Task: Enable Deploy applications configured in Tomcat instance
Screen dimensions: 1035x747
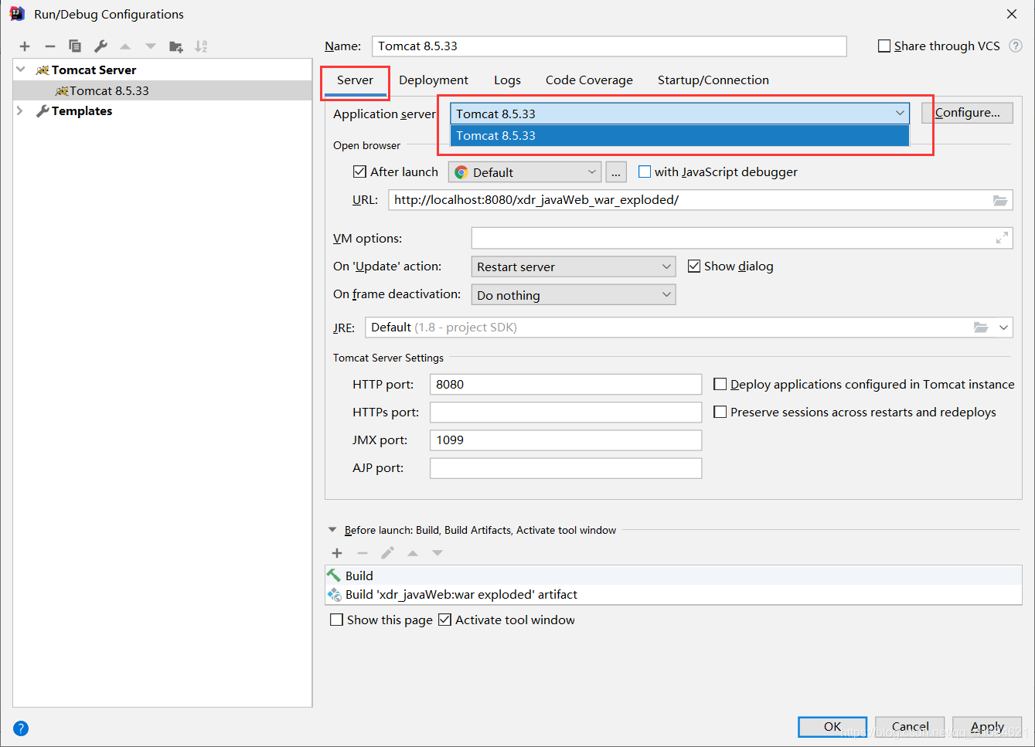Action: tap(720, 384)
